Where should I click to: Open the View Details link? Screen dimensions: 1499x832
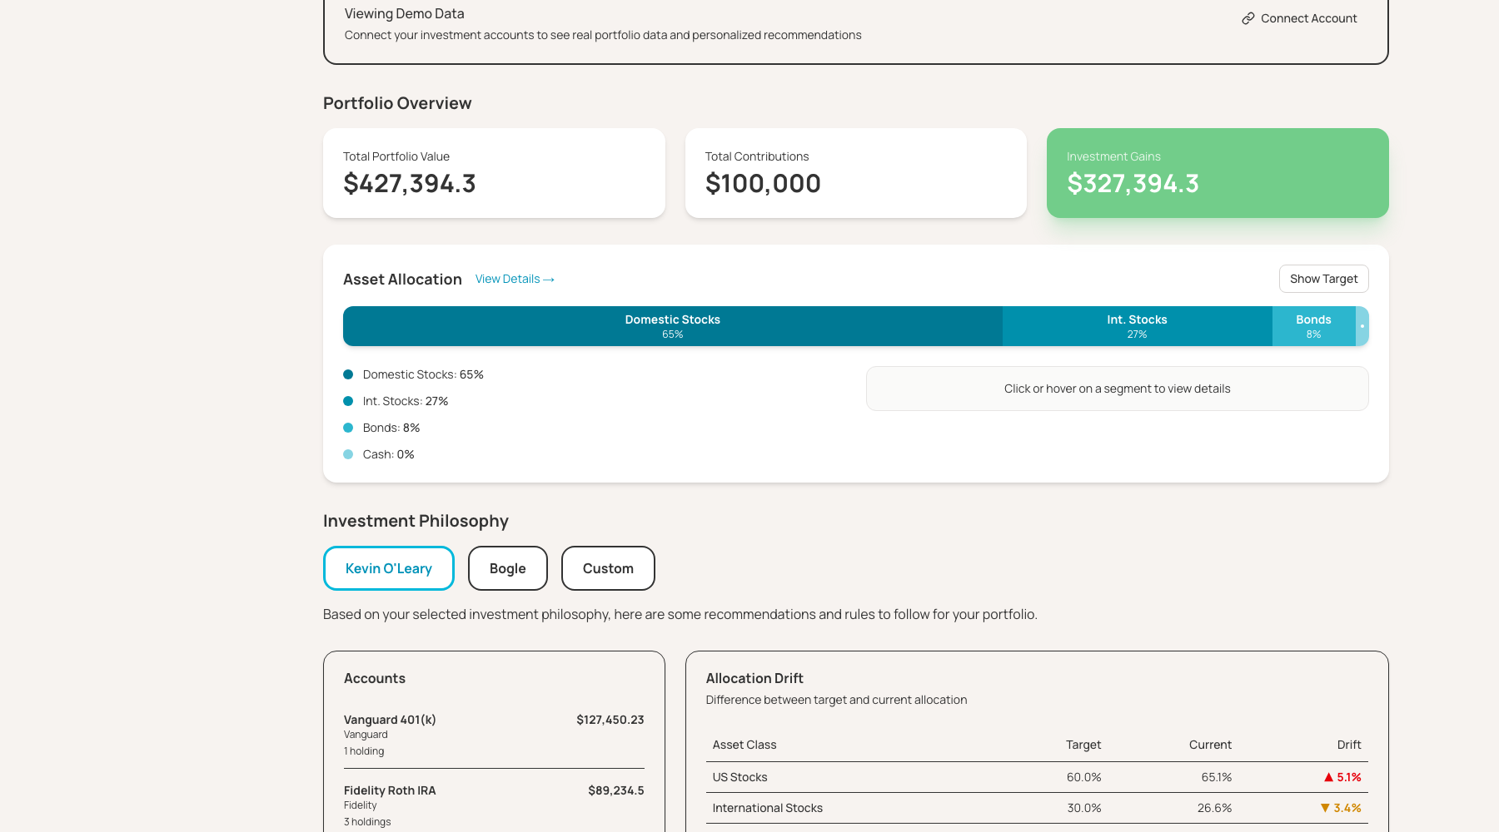(x=508, y=279)
